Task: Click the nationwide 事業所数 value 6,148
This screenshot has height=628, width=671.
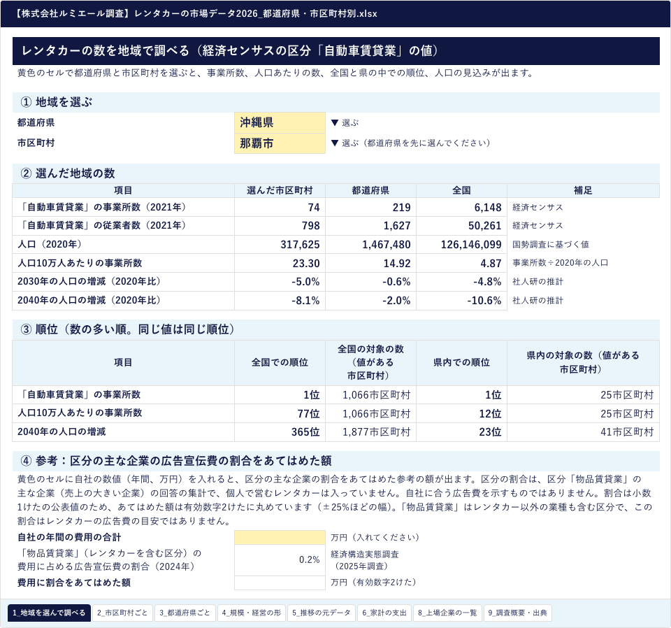Action: pos(461,207)
